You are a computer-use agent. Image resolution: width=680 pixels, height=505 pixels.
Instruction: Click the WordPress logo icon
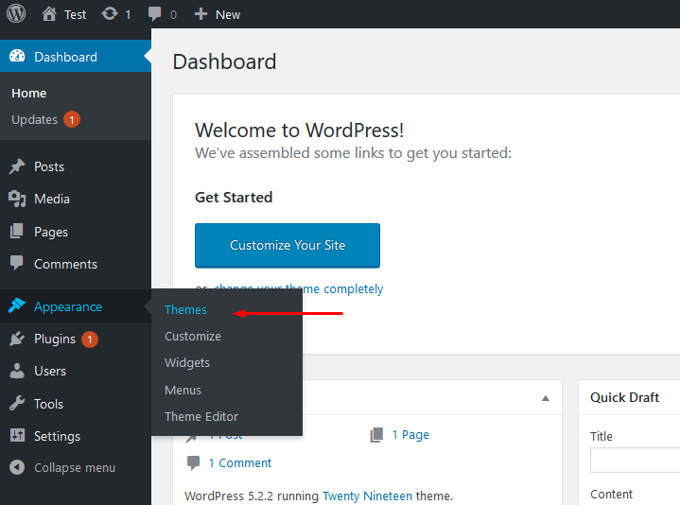tap(16, 14)
